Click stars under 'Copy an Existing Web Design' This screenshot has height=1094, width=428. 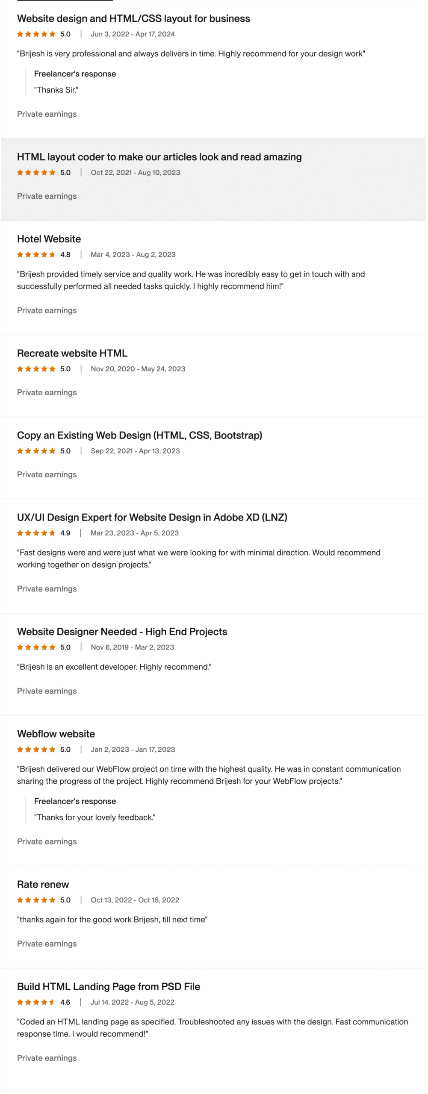[x=36, y=451]
